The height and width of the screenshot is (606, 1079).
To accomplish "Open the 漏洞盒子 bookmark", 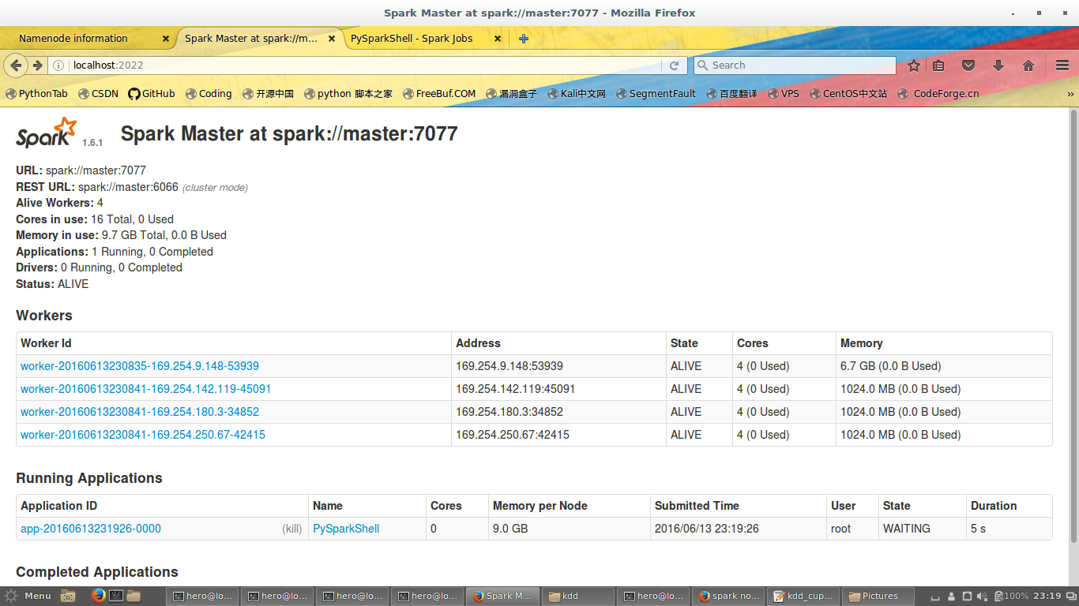I will pos(511,93).
